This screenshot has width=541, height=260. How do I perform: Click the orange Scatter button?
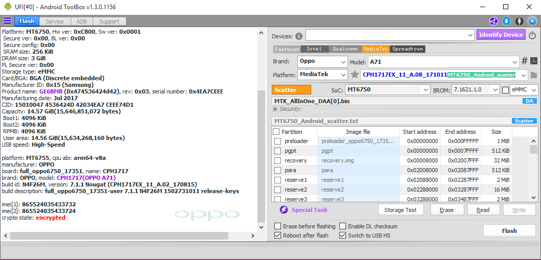(291, 89)
